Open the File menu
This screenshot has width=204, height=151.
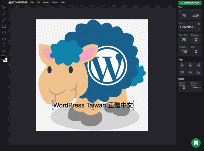[32, 2]
